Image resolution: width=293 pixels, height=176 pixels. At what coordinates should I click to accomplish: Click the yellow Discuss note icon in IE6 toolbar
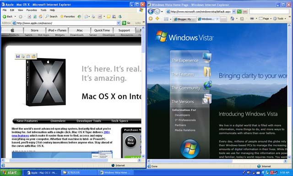click(x=109, y=16)
